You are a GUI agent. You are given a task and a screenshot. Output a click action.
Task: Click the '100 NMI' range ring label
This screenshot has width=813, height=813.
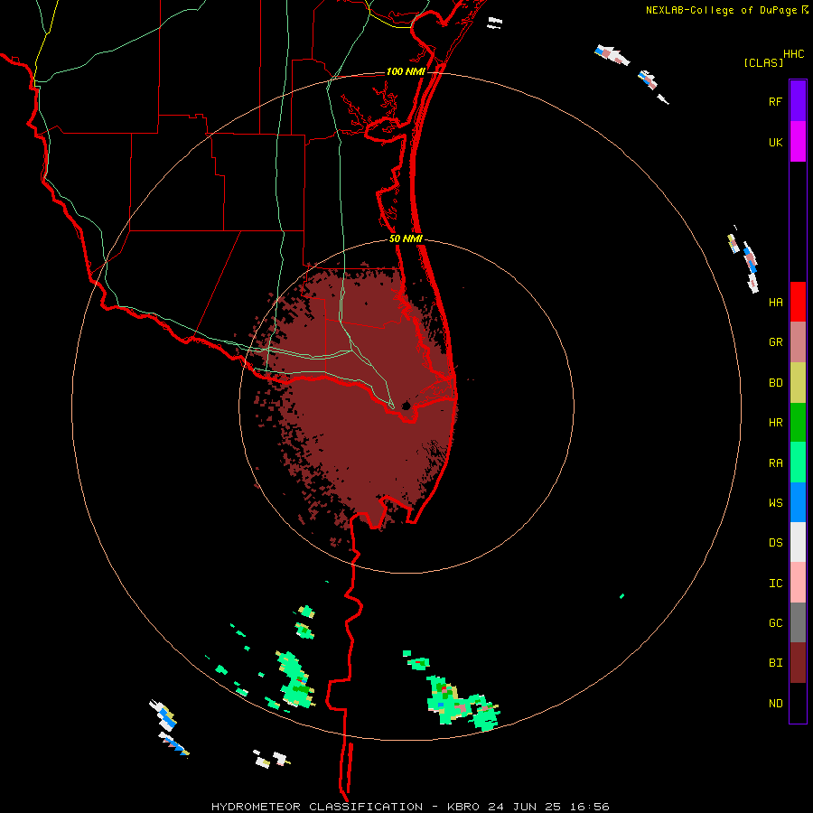coord(406,71)
